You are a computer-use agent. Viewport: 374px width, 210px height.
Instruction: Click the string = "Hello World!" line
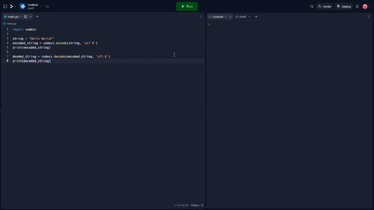(x=33, y=38)
